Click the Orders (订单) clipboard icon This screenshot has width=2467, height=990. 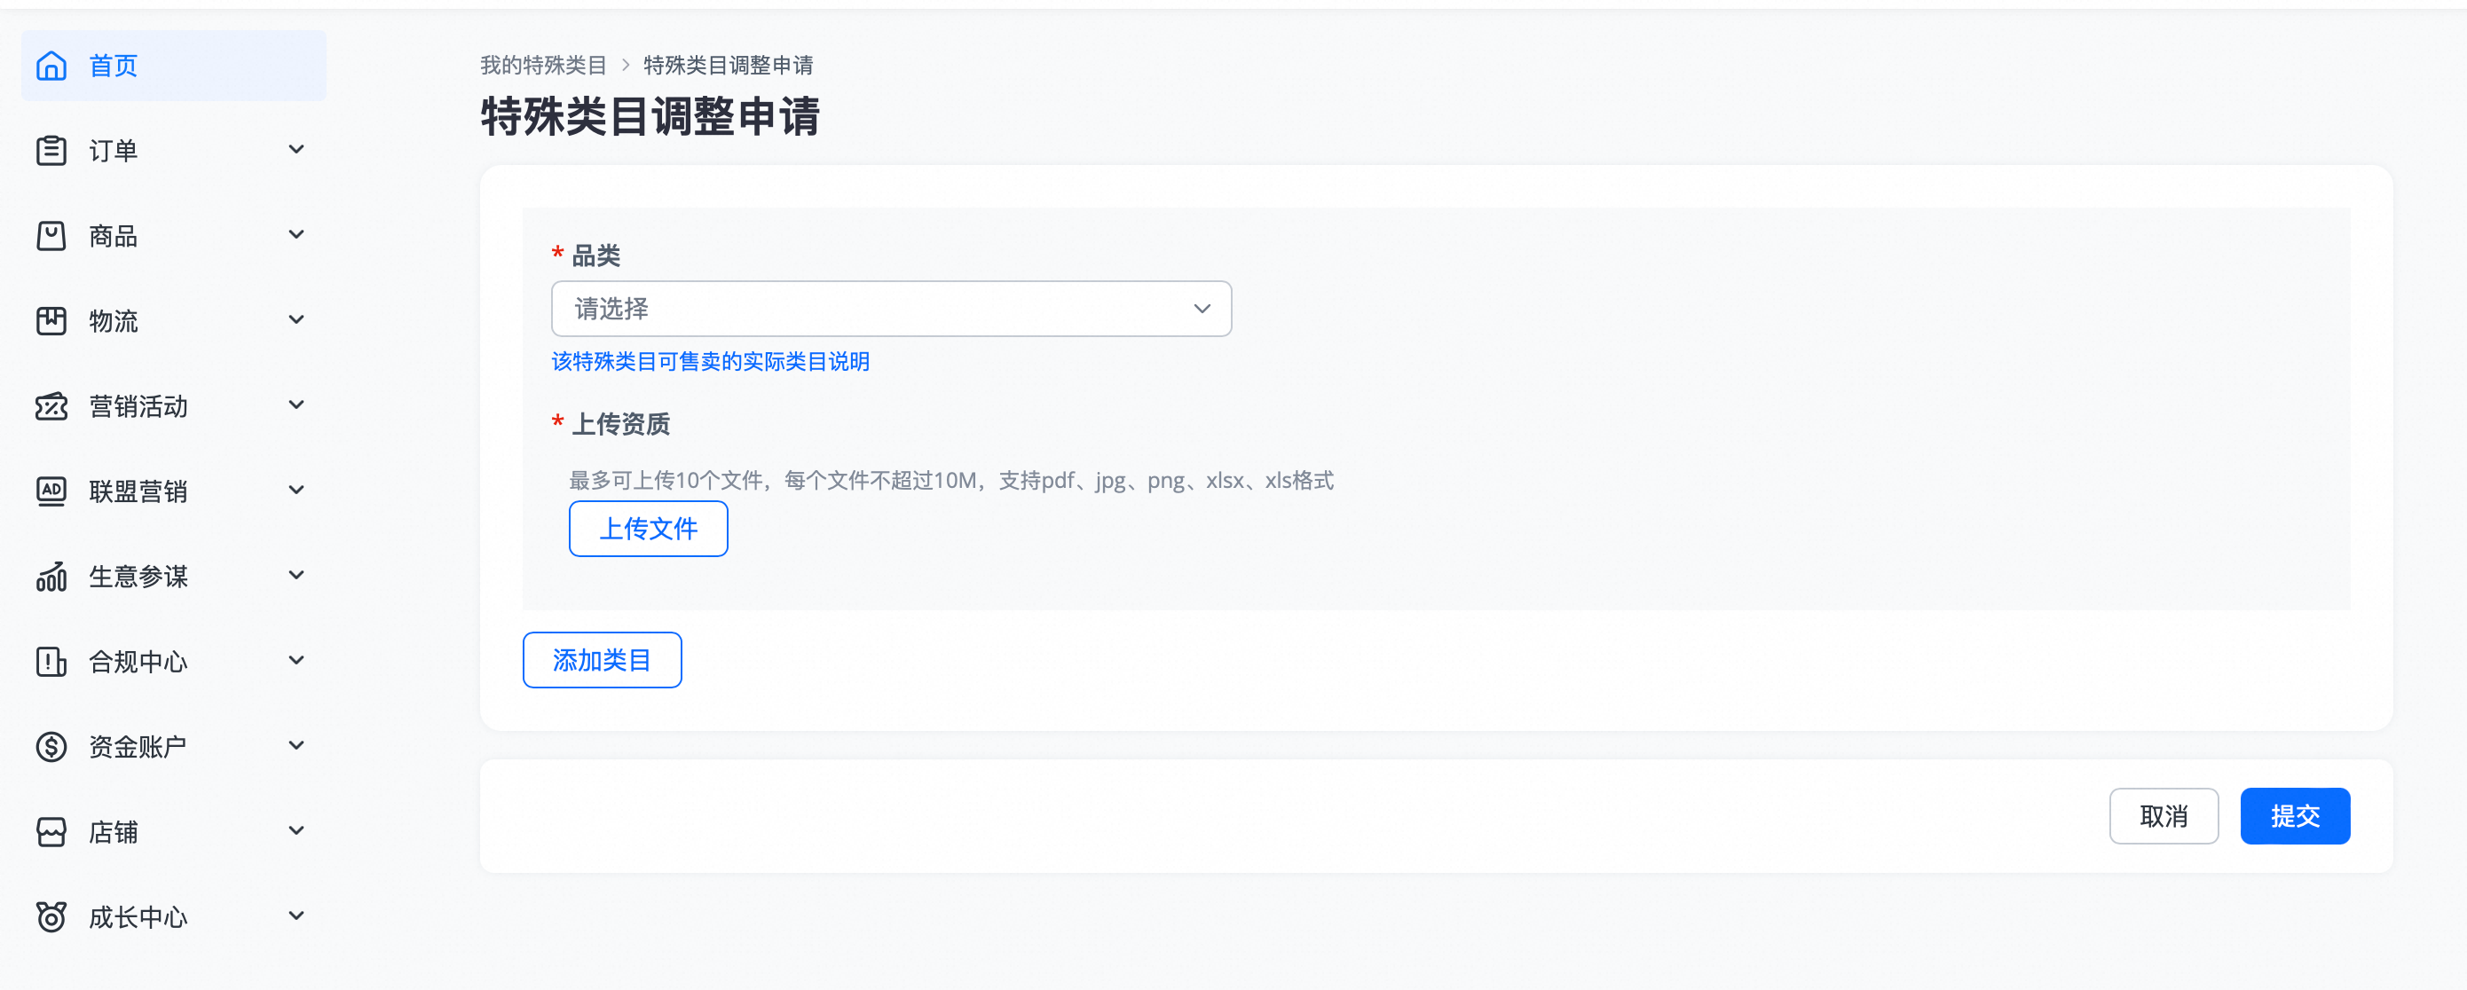(x=51, y=152)
